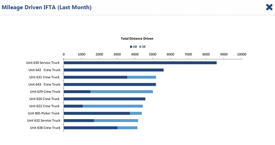Click the 9000 axis value
This screenshot has height=145, width=275.
pos(224,54)
